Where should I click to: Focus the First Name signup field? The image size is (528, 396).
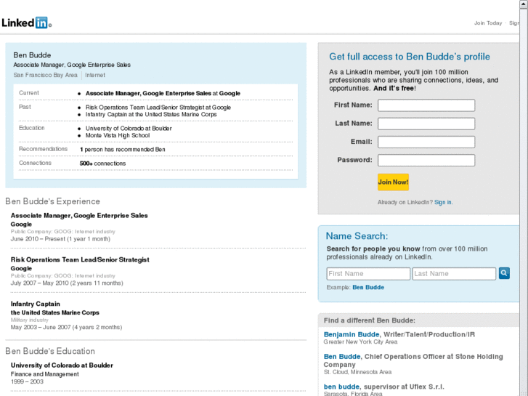426,105
